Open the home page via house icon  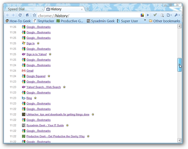(x=27, y=15)
